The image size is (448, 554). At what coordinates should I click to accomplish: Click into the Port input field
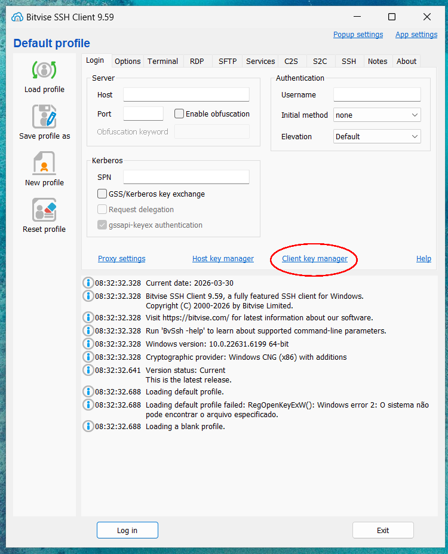pos(143,114)
